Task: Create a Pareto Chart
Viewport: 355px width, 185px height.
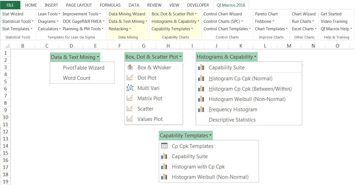Action: [x=266, y=14]
